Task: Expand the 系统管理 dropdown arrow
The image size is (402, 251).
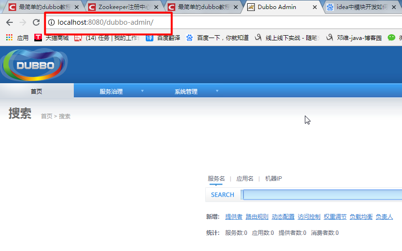Action: tap(217, 91)
